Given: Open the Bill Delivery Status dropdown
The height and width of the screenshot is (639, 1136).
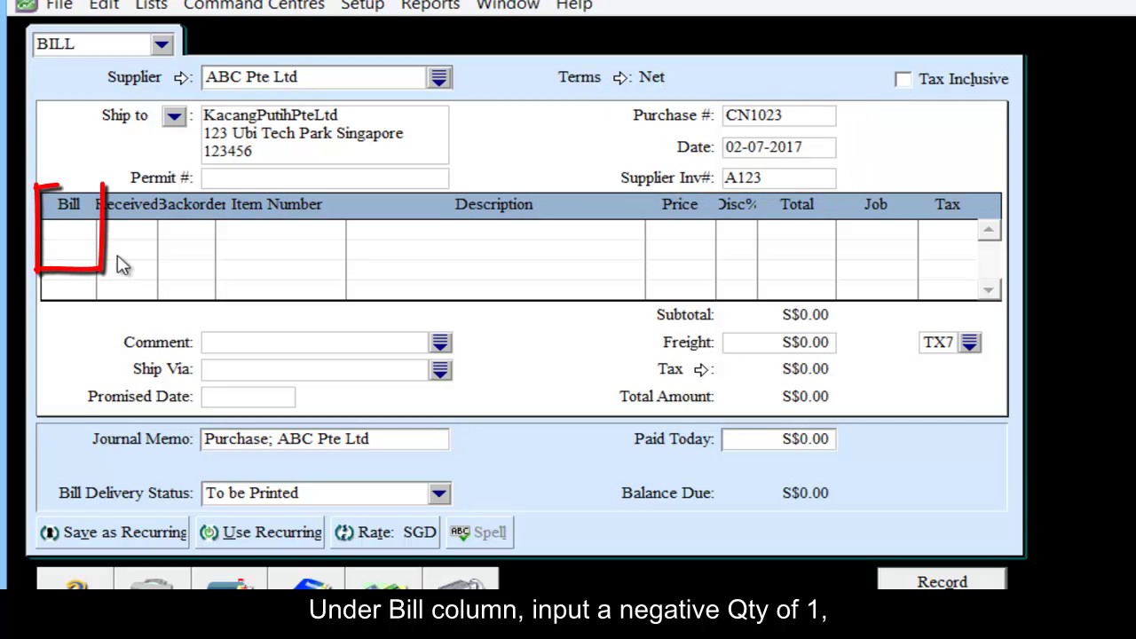Looking at the screenshot, I should pos(439,493).
